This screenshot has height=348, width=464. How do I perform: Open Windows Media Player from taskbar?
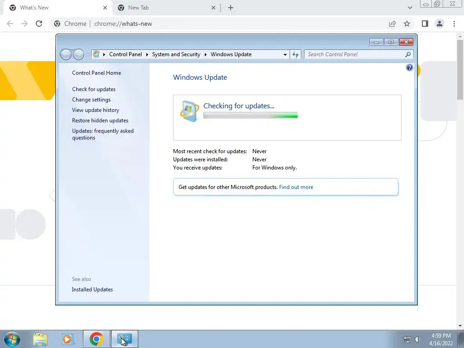[68, 339]
